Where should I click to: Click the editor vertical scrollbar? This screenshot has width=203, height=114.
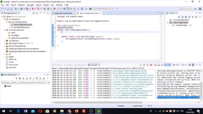tap(161, 37)
